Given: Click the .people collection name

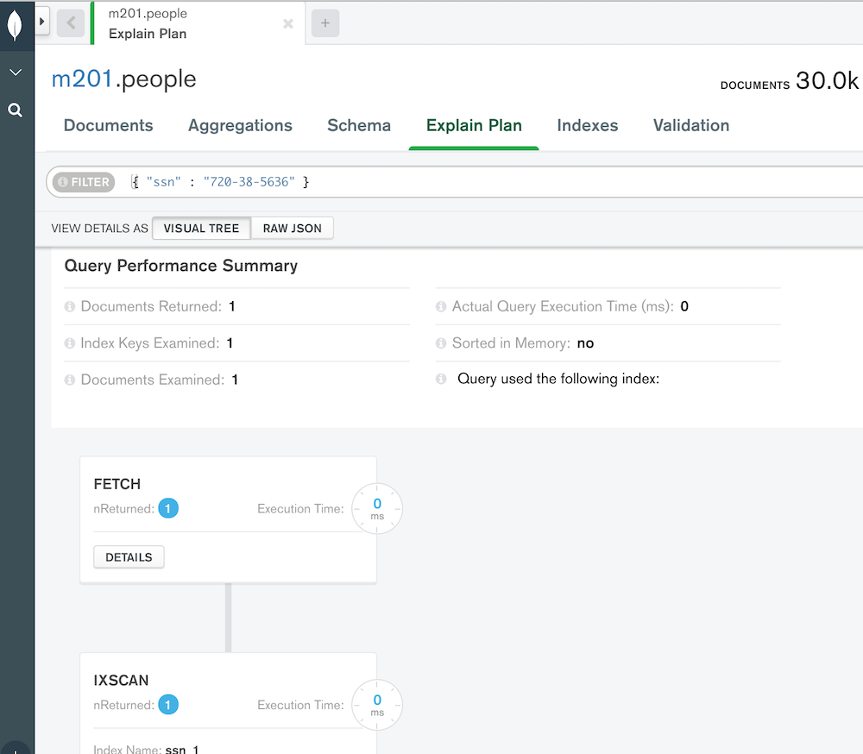Looking at the screenshot, I should (155, 80).
